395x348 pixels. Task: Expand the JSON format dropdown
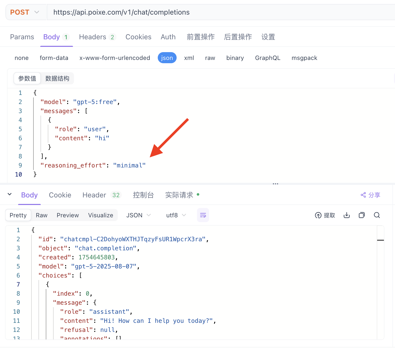(x=138, y=215)
